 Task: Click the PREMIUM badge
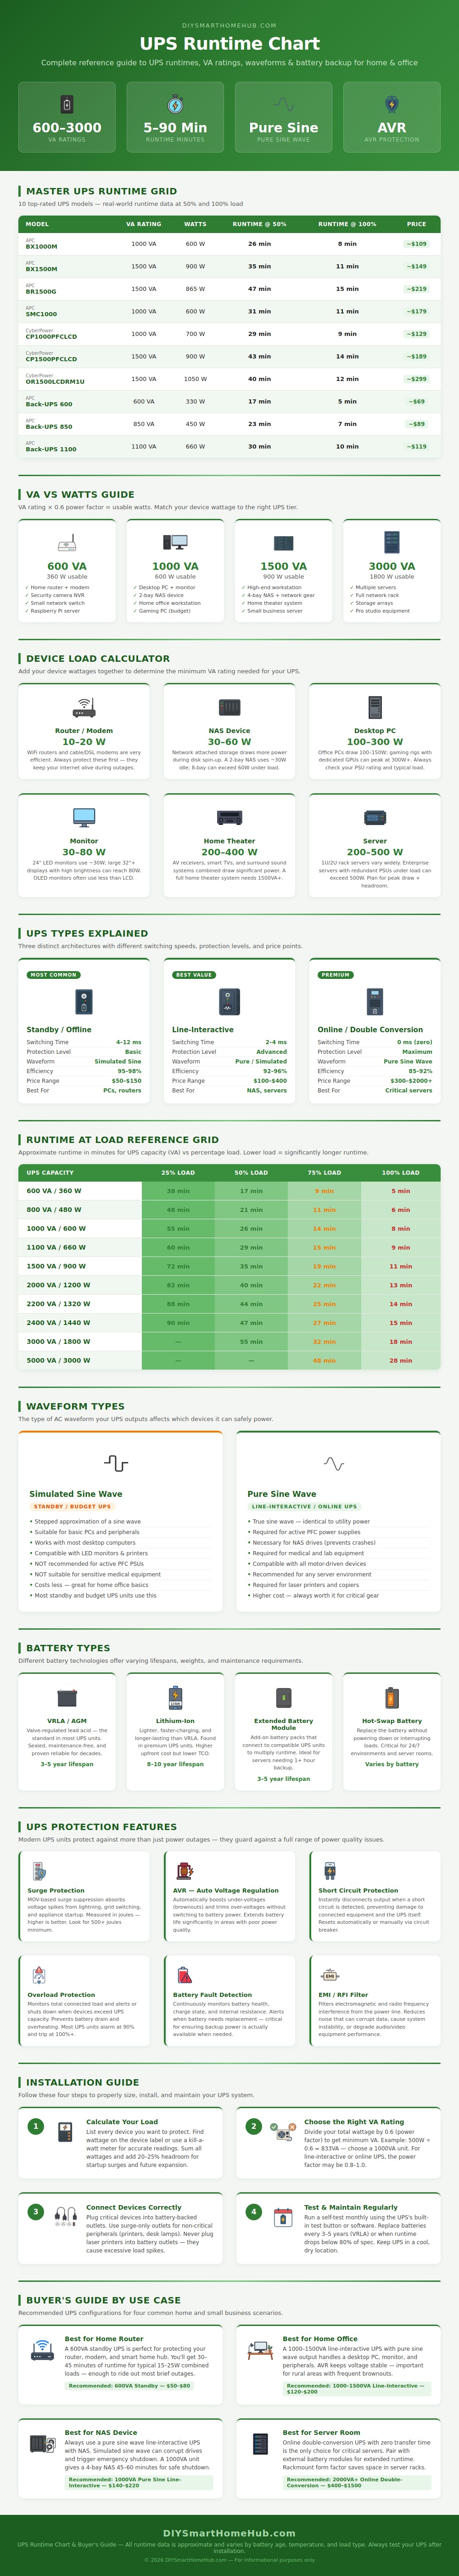tap(335, 974)
